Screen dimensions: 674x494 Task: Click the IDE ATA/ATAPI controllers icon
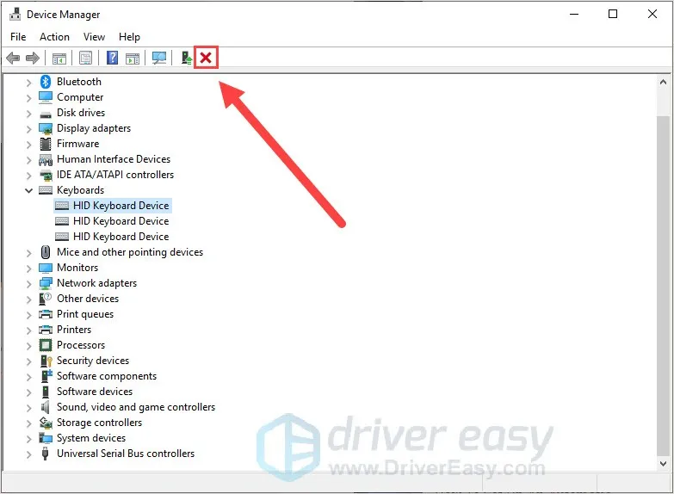click(46, 175)
